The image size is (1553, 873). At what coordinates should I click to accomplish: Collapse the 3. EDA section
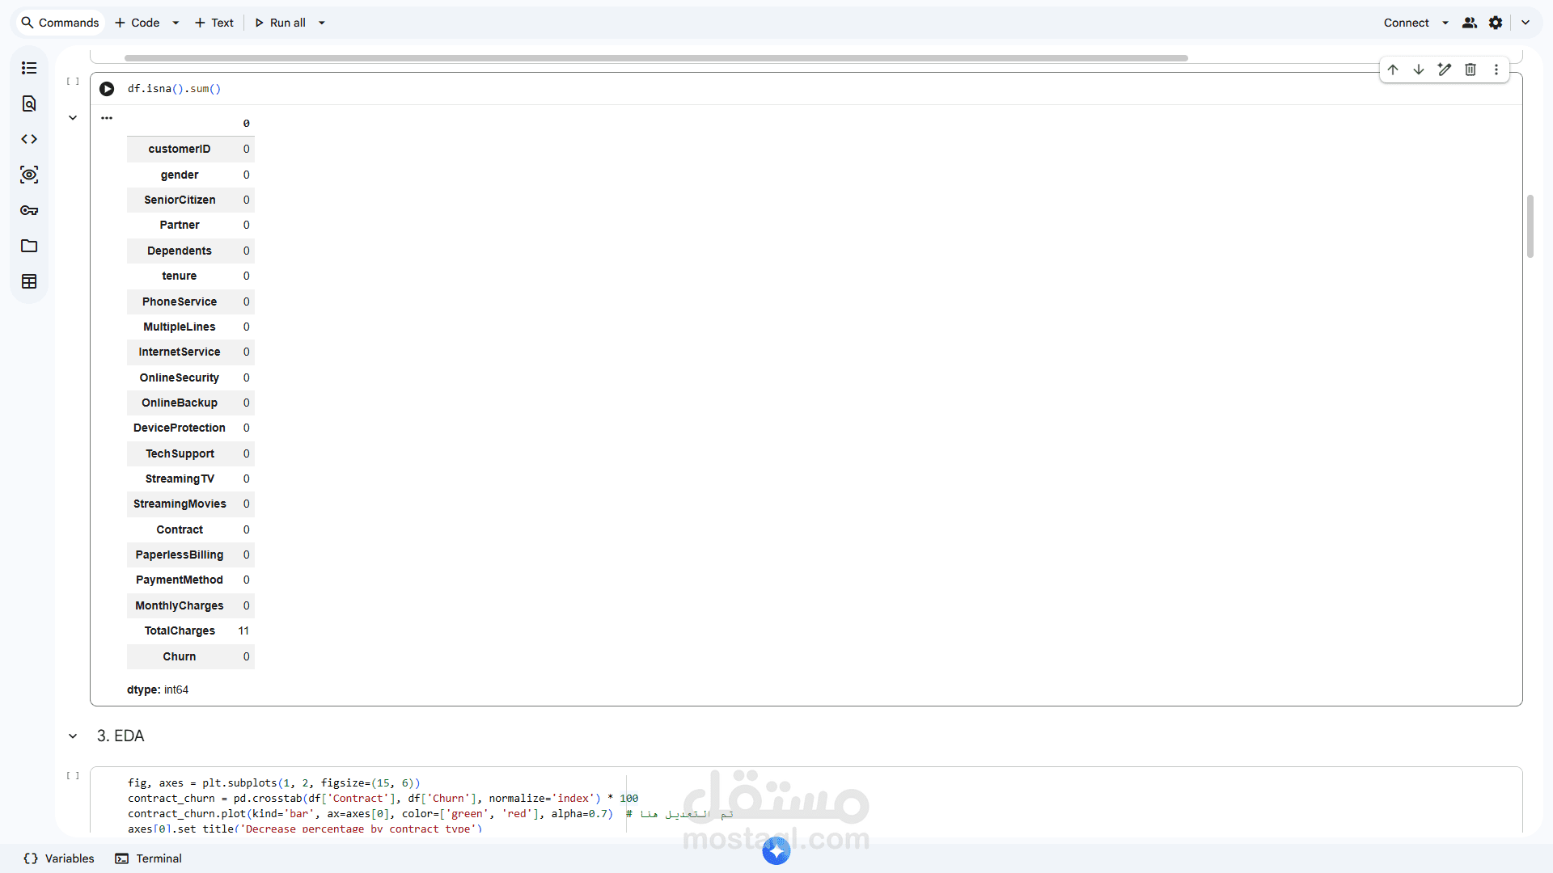73,736
